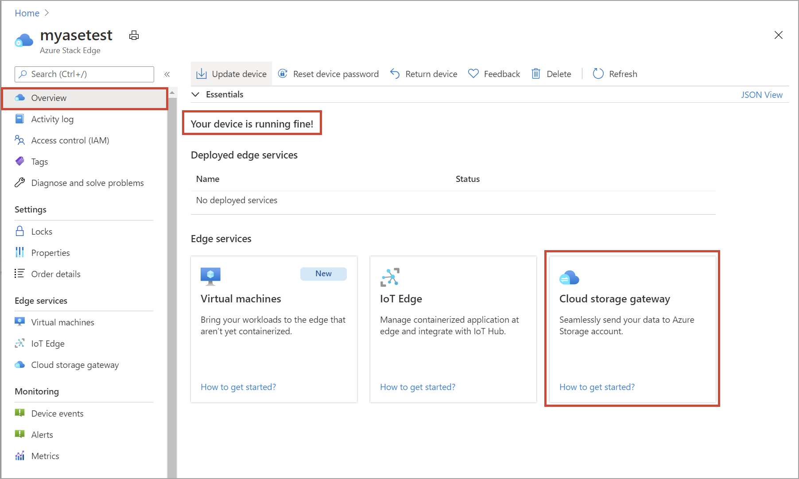Close the myasetest blade with X
Image resolution: width=799 pixels, height=479 pixels.
coord(778,35)
